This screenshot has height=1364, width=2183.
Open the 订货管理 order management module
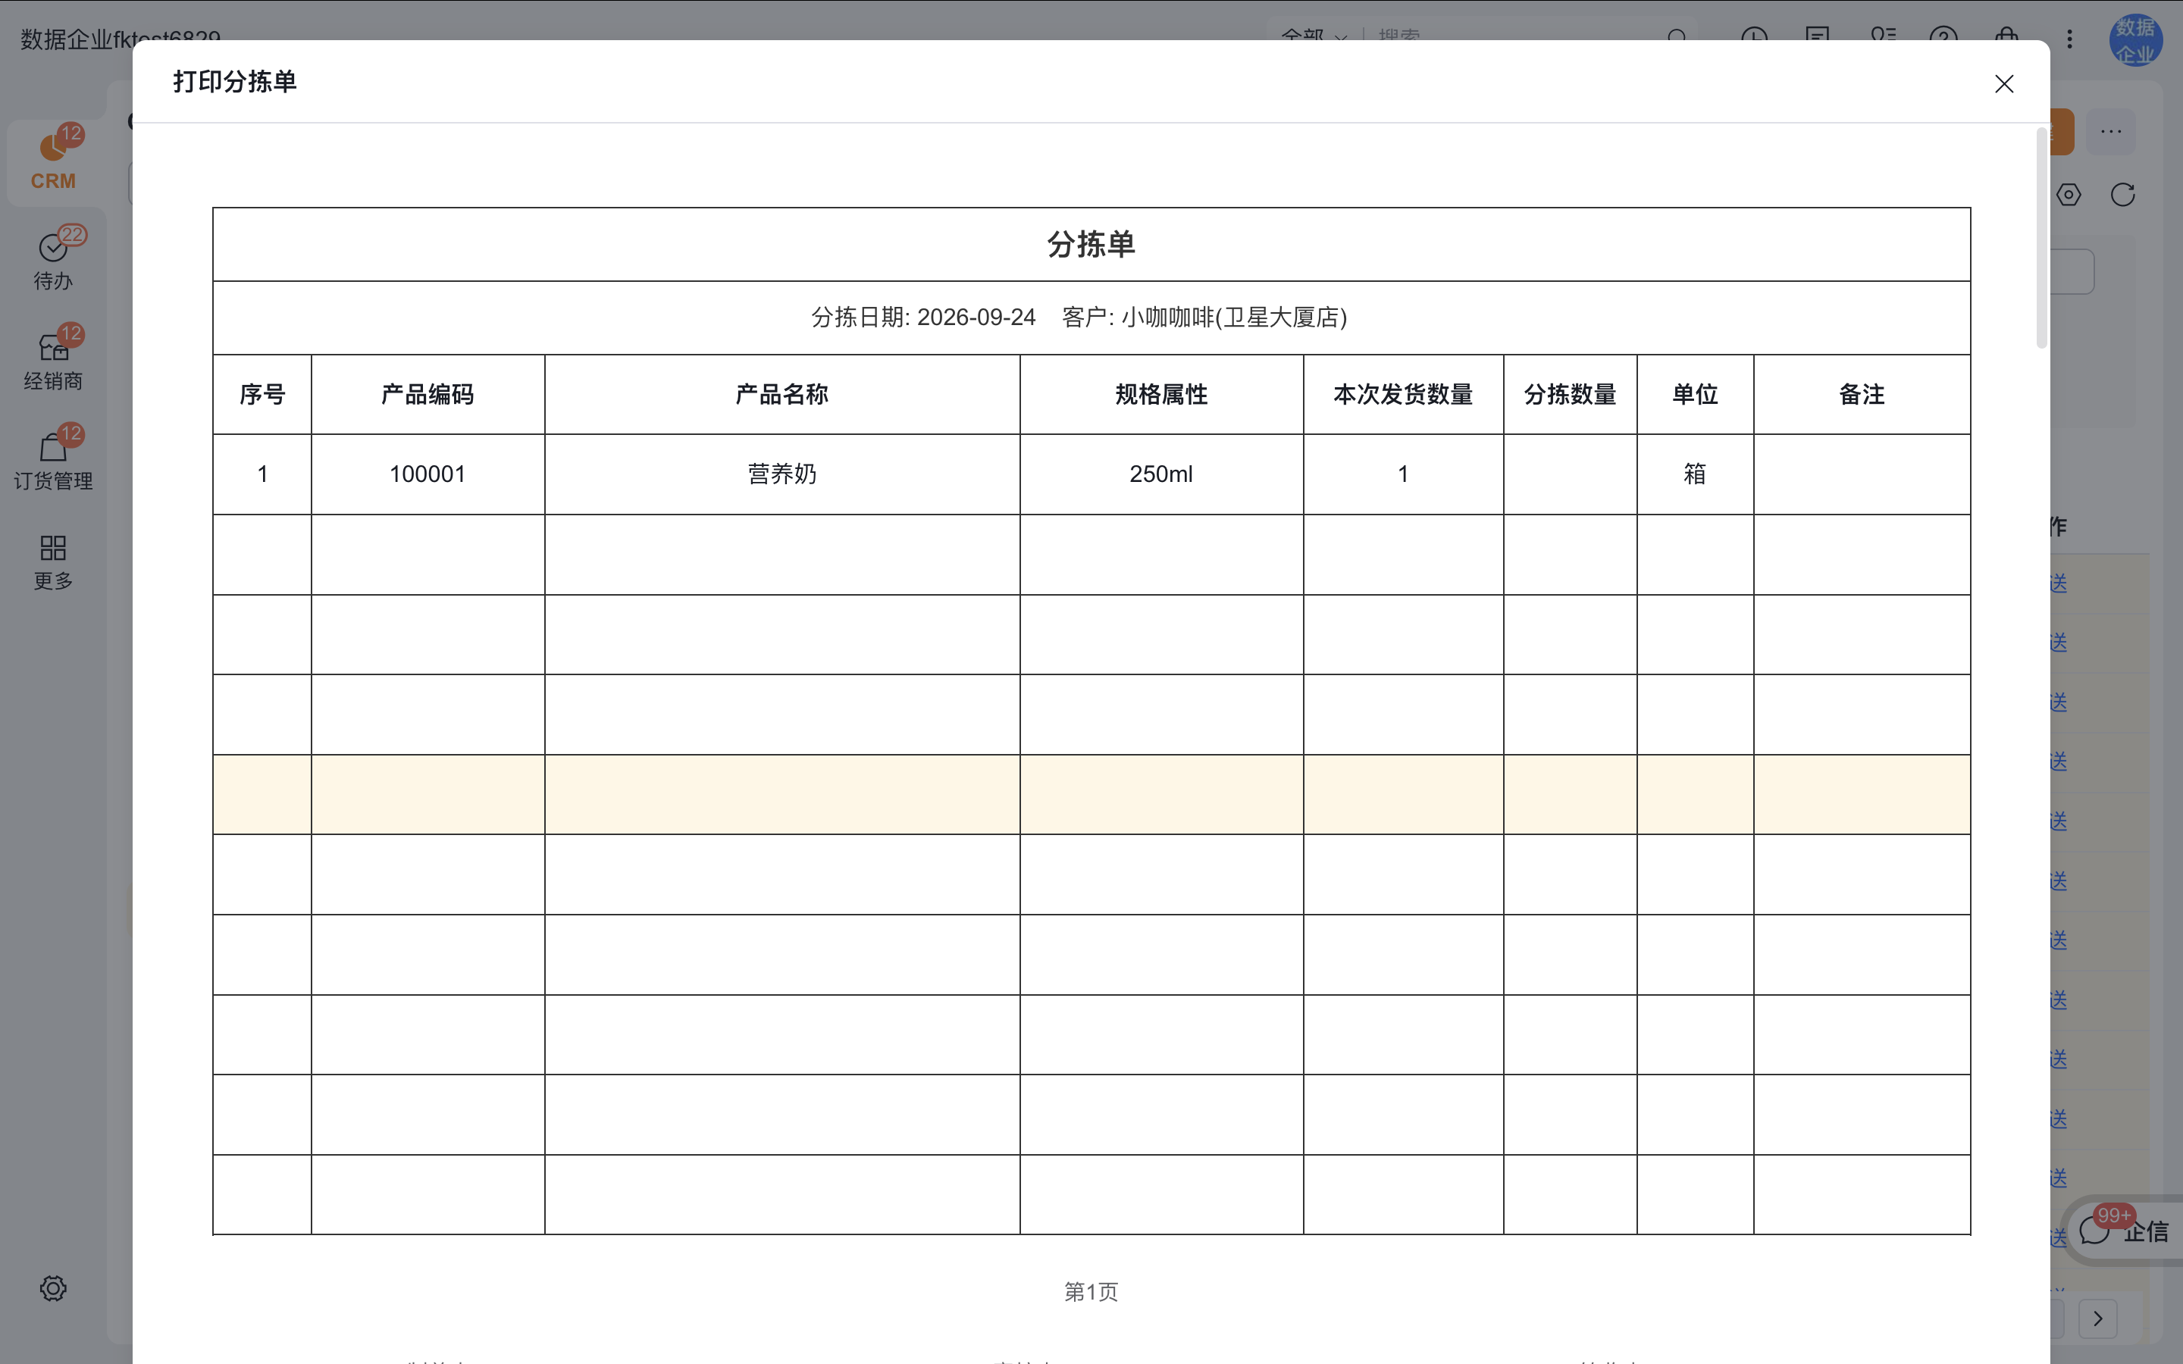(53, 460)
